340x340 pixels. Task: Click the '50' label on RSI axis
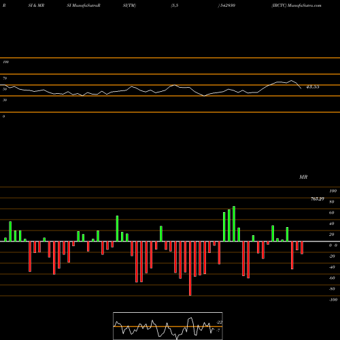coord(5,89)
